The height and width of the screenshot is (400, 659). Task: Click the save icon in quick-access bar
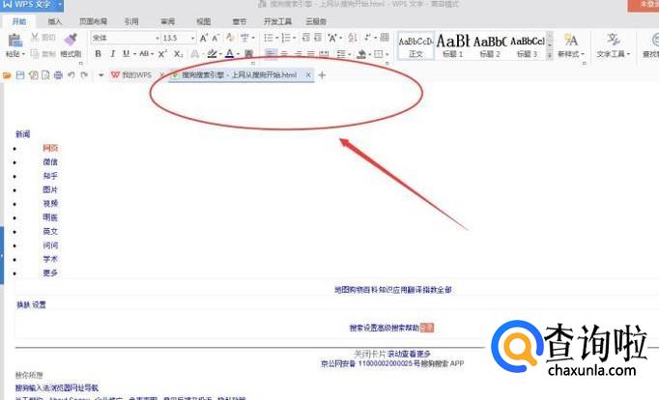coord(20,75)
